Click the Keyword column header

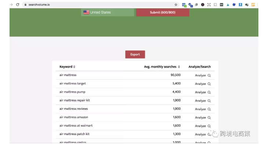(x=66, y=67)
